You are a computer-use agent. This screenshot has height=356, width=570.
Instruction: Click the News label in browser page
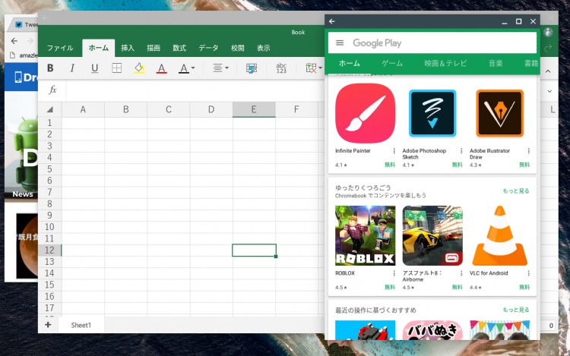click(x=23, y=194)
